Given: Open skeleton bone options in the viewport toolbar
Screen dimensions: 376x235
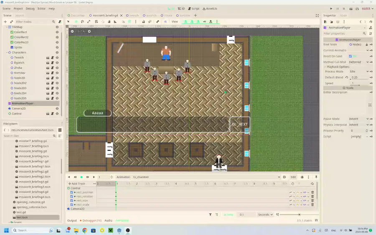Looking at the screenshot, I should (158, 22).
